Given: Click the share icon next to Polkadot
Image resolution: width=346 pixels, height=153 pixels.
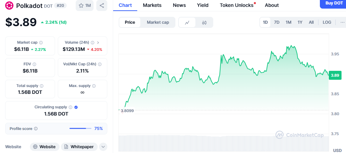Looking at the screenshot, I should 101,6.
